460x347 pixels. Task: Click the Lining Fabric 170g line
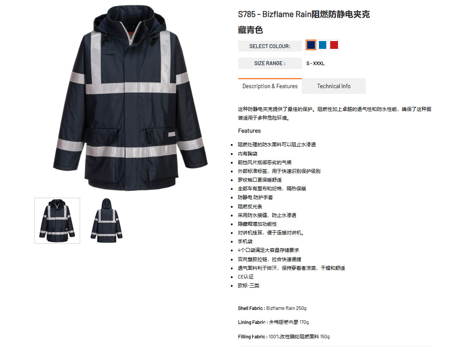[273, 322]
